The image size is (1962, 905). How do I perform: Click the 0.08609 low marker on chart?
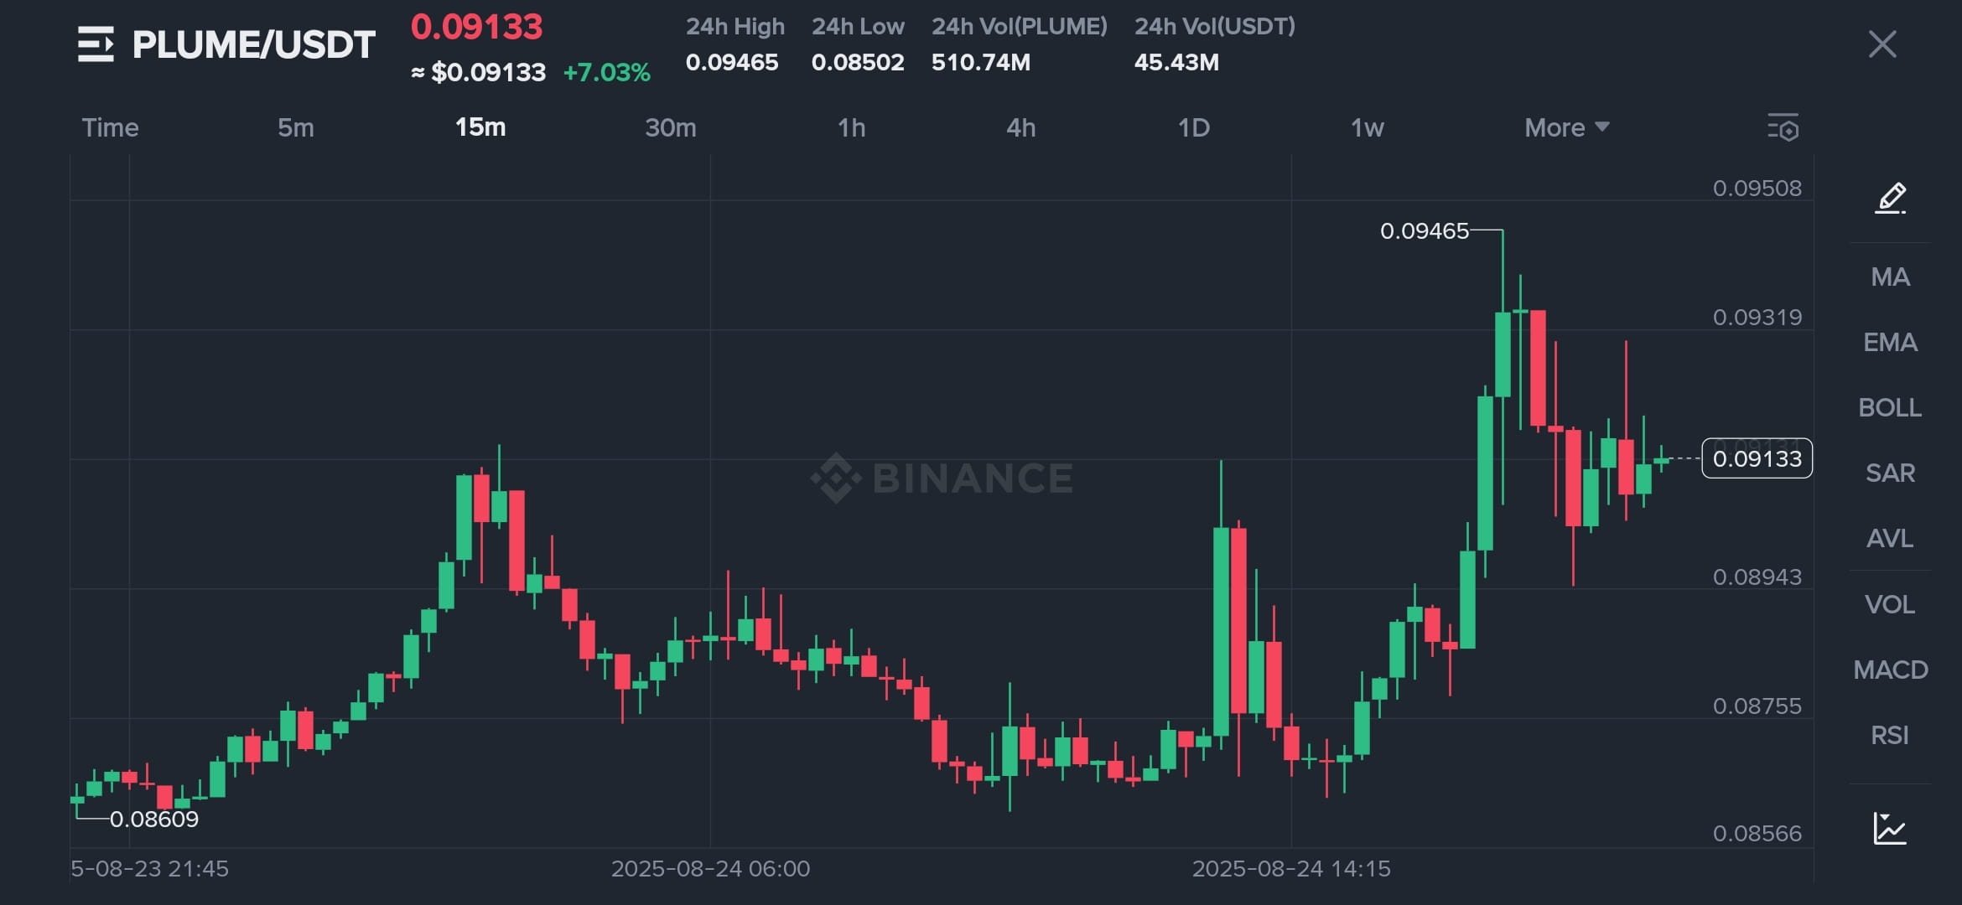154,819
